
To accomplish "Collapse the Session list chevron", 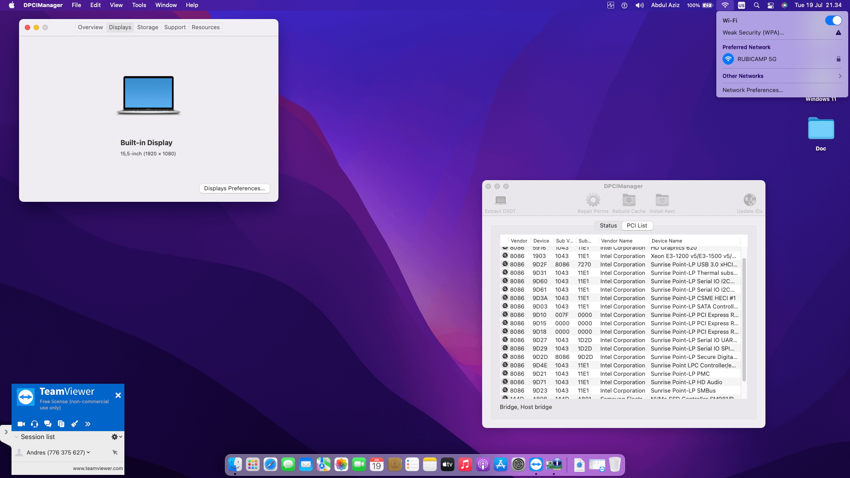I will (16, 437).
